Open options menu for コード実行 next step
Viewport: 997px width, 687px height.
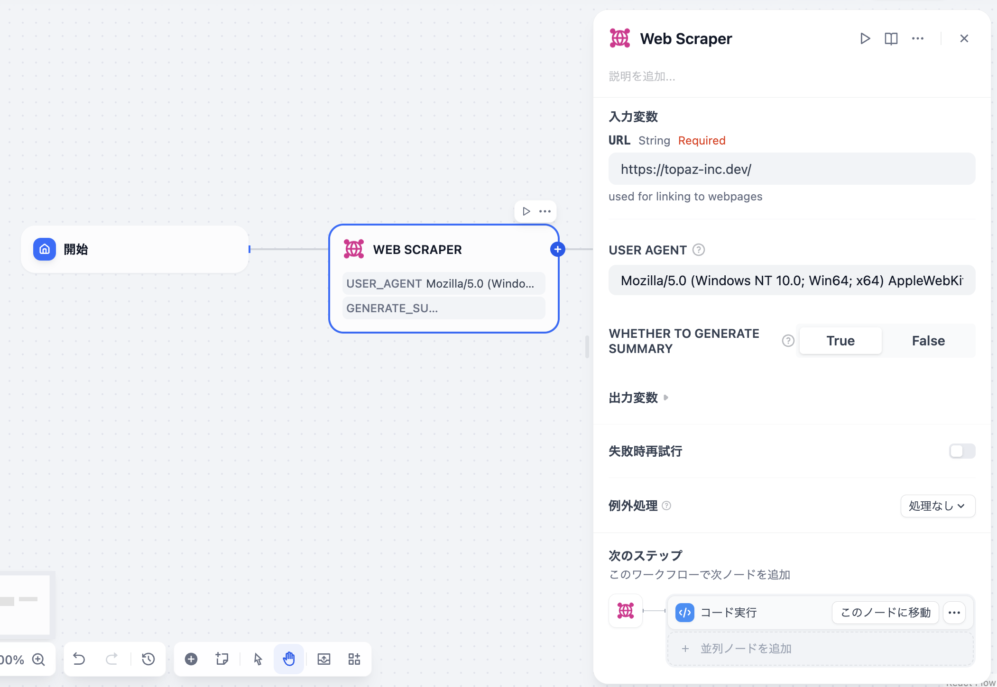pos(954,613)
